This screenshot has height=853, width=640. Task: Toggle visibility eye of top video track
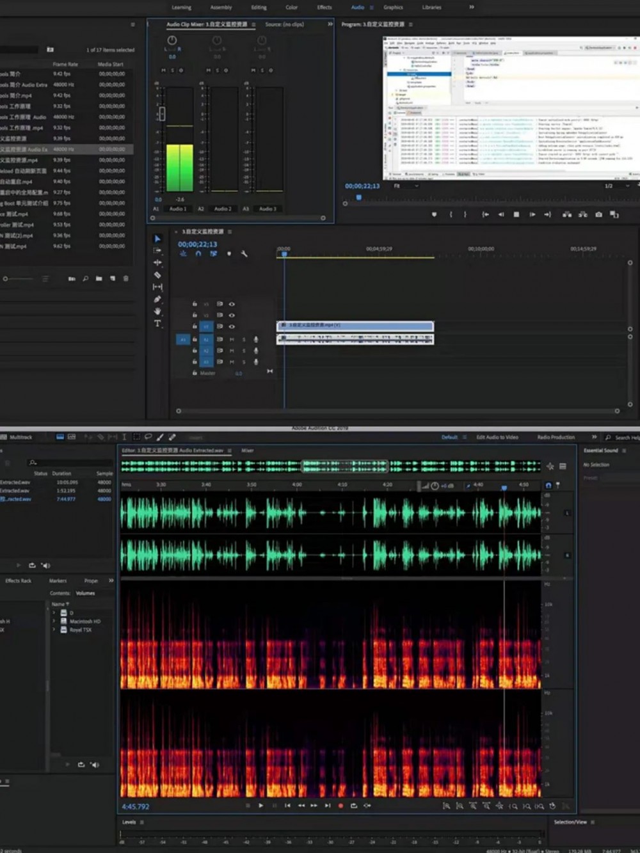(x=232, y=304)
